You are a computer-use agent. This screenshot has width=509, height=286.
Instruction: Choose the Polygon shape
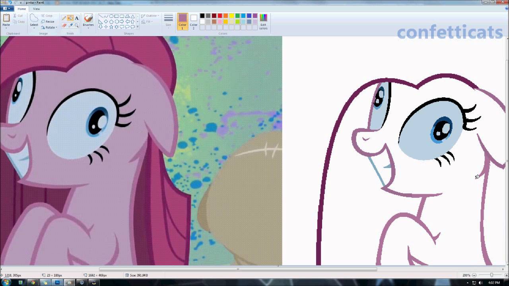tap(127, 16)
